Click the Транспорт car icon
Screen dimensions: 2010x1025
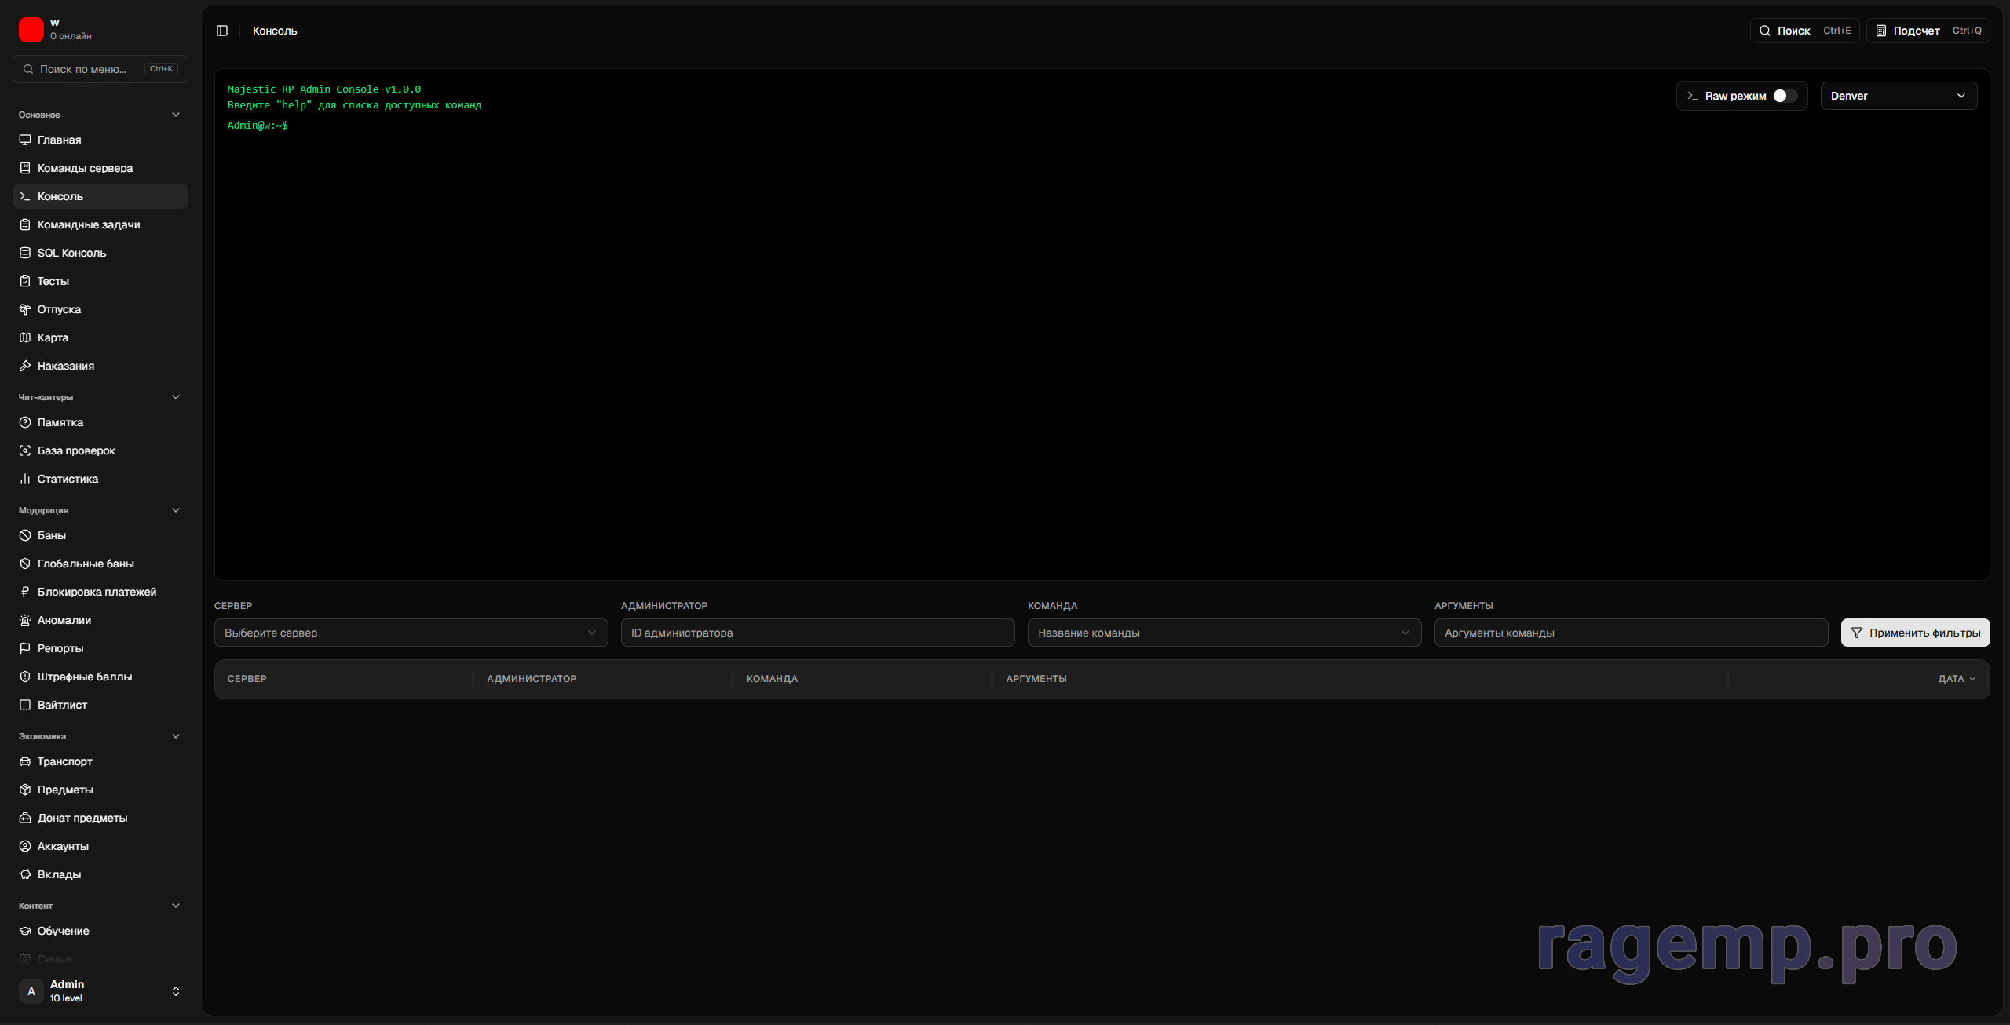(25, 761)
